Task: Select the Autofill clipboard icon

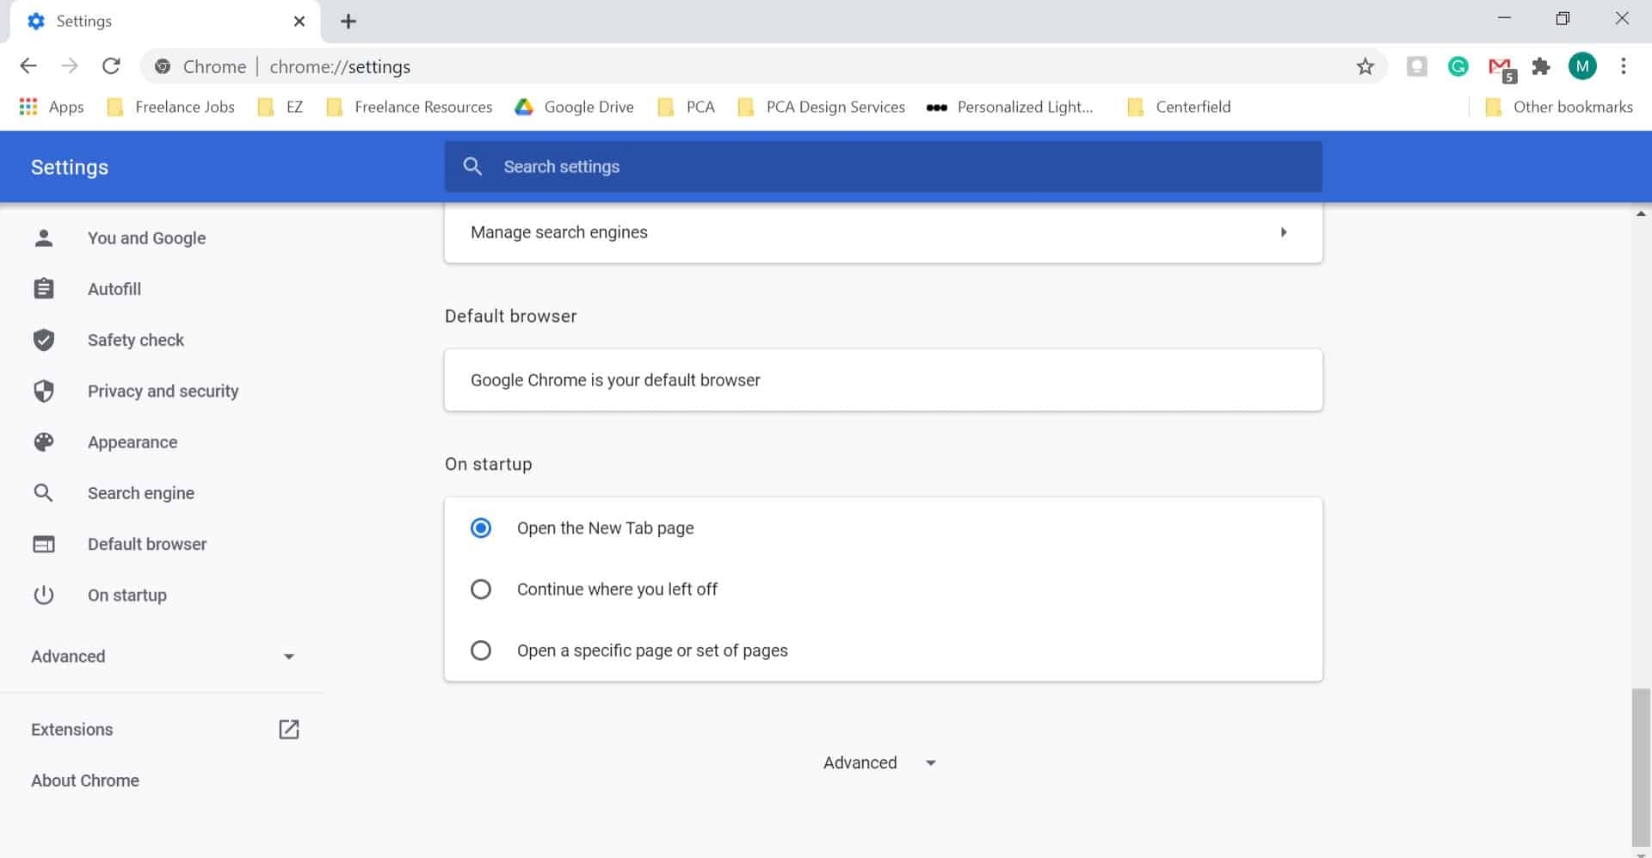Action: point(44,289)
